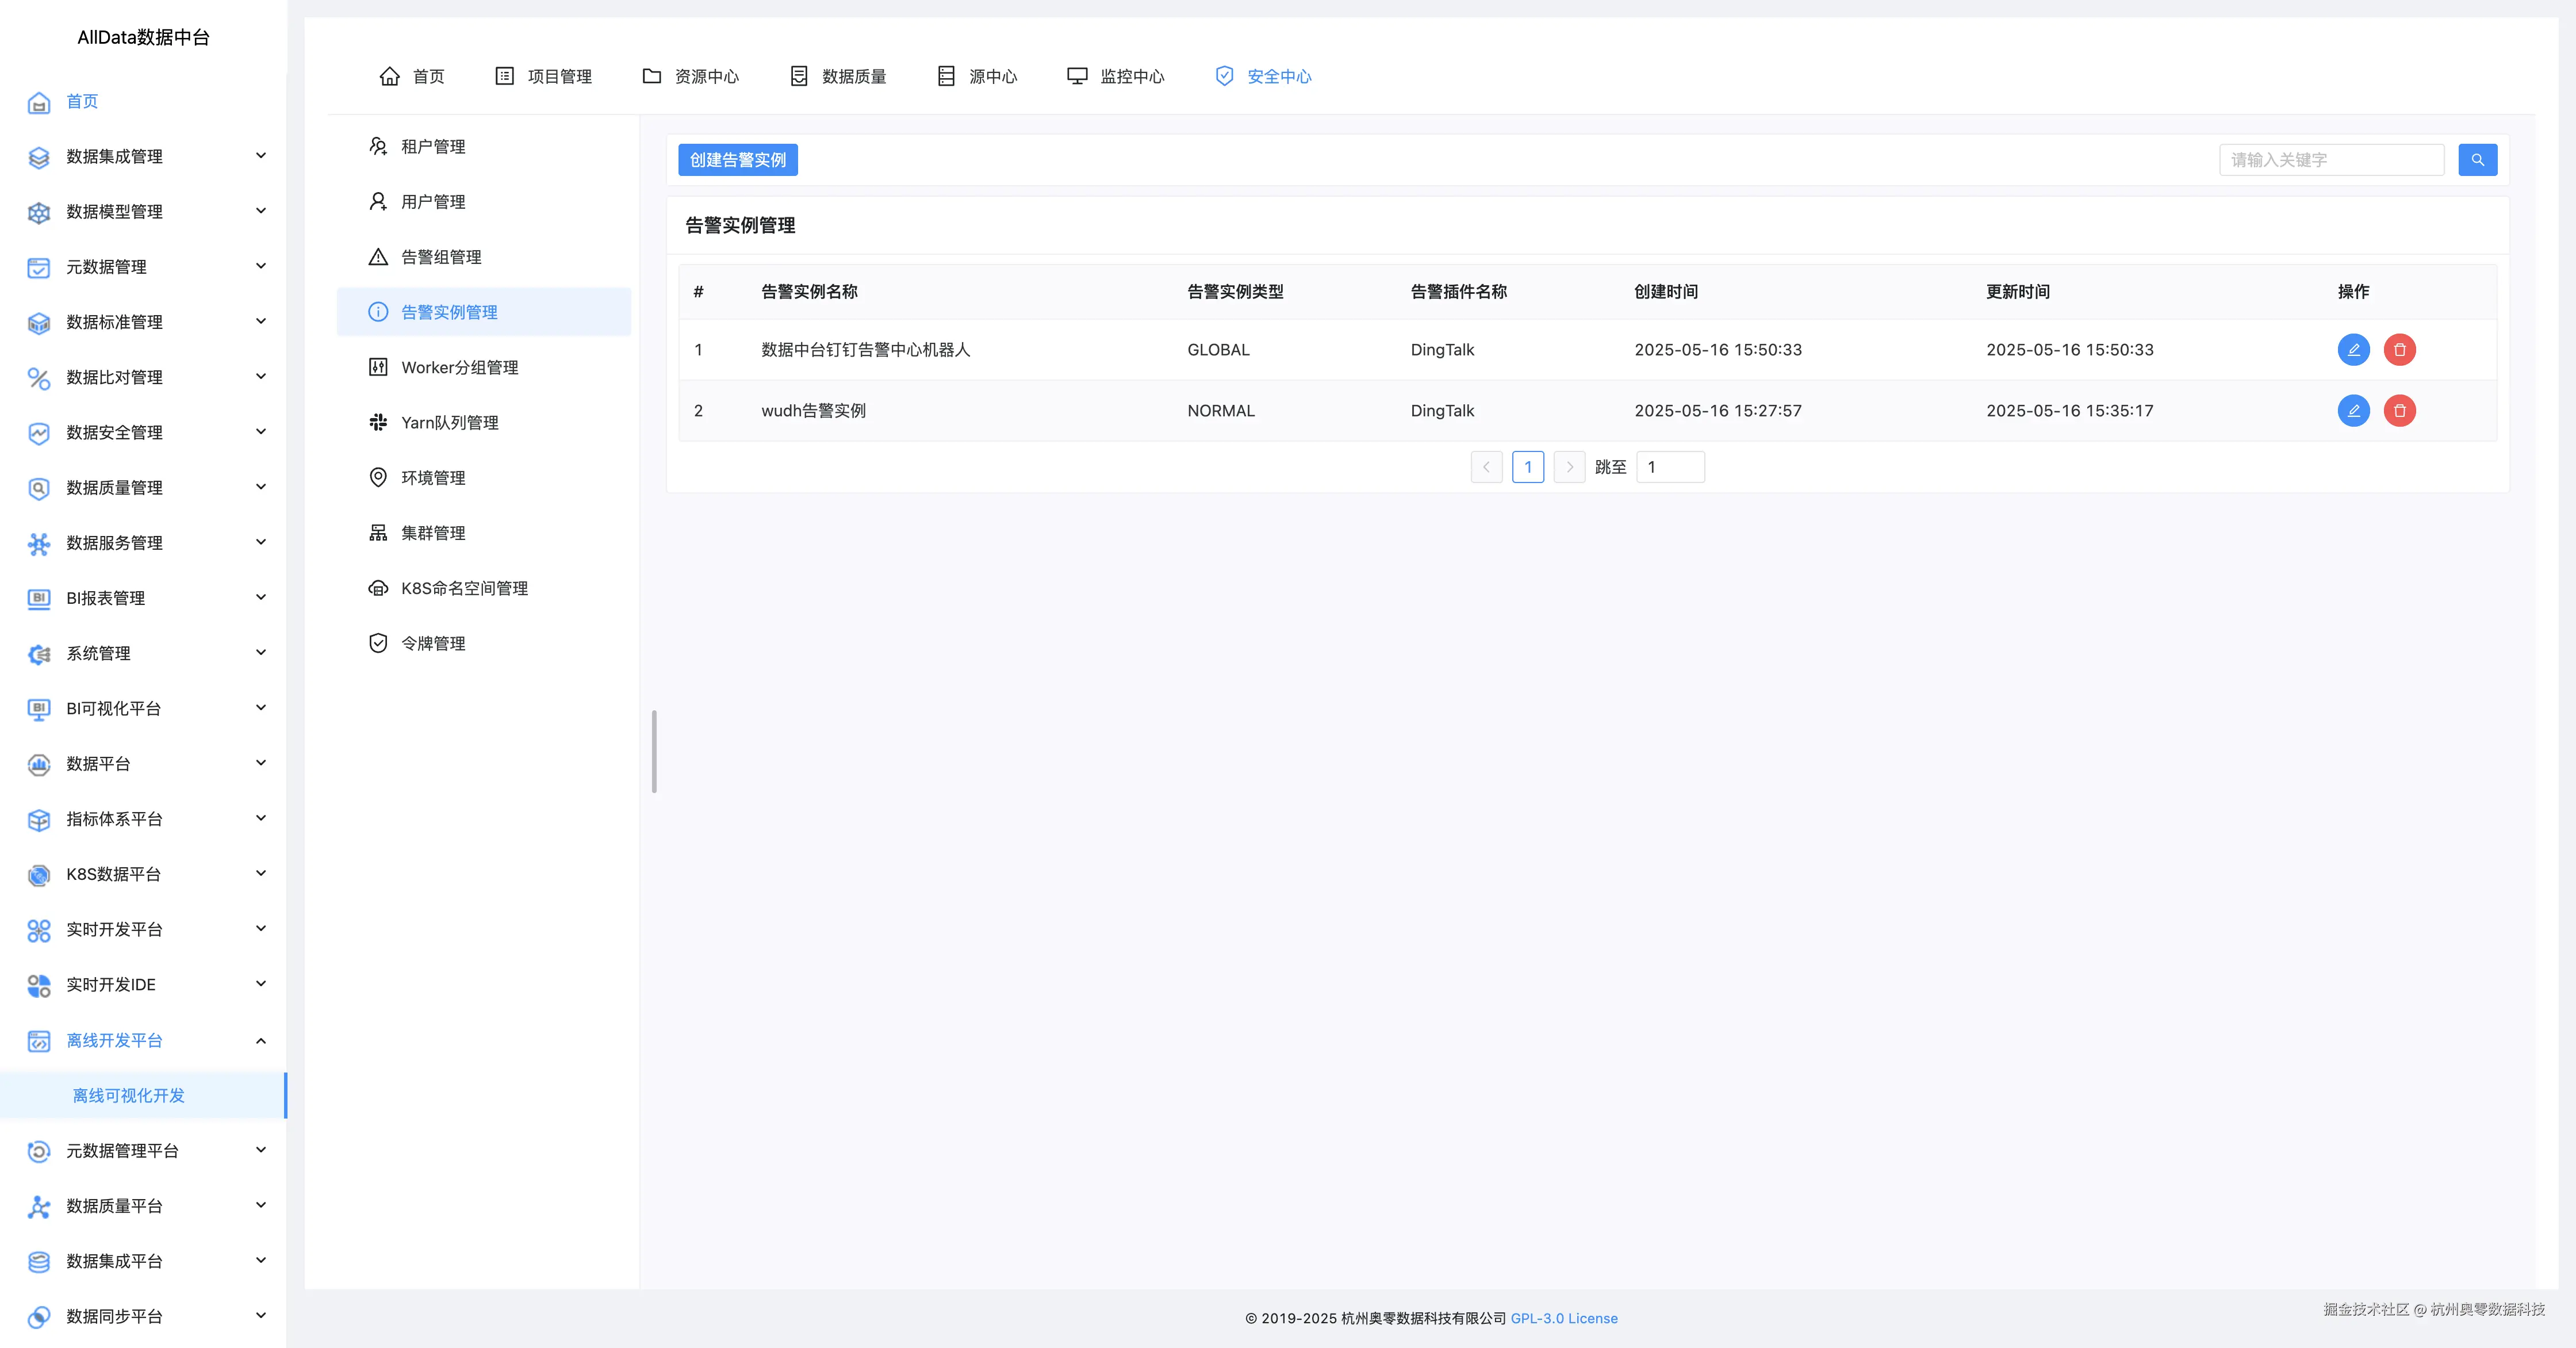Click the delete icon for 数据中台钉钉告警中心机器人
This screenshot has width=2576, height=1348.
coord(2400,350)
